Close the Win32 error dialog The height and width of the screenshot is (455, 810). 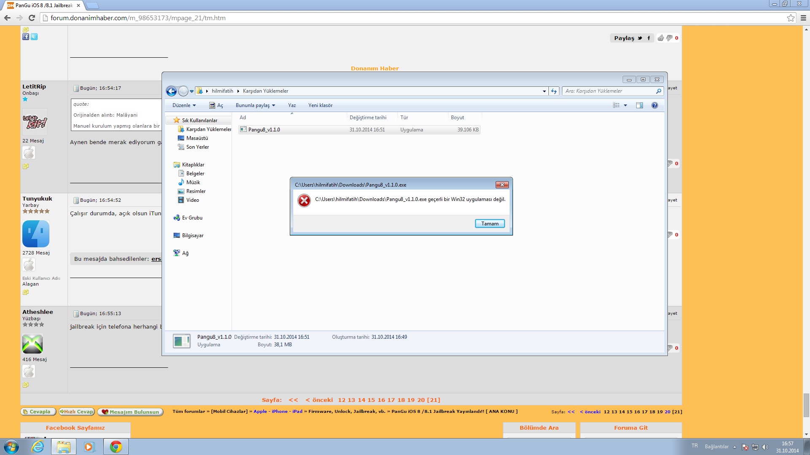point(502,185)
